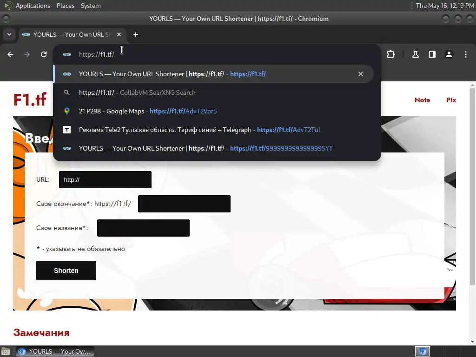476x357 pixels.
Task: Close the YOURLS browser tab
Action: click(119, 34)
